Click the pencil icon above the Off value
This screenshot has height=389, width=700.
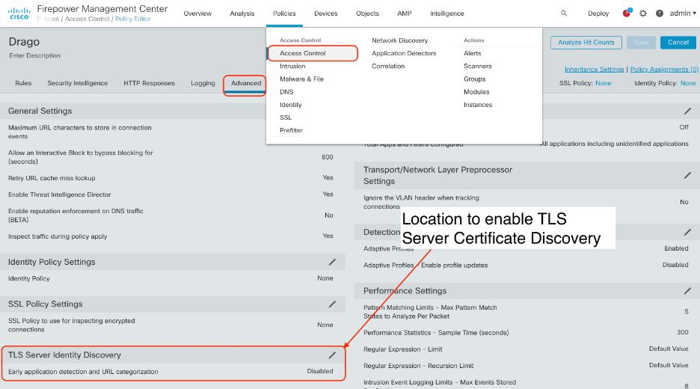687,111
